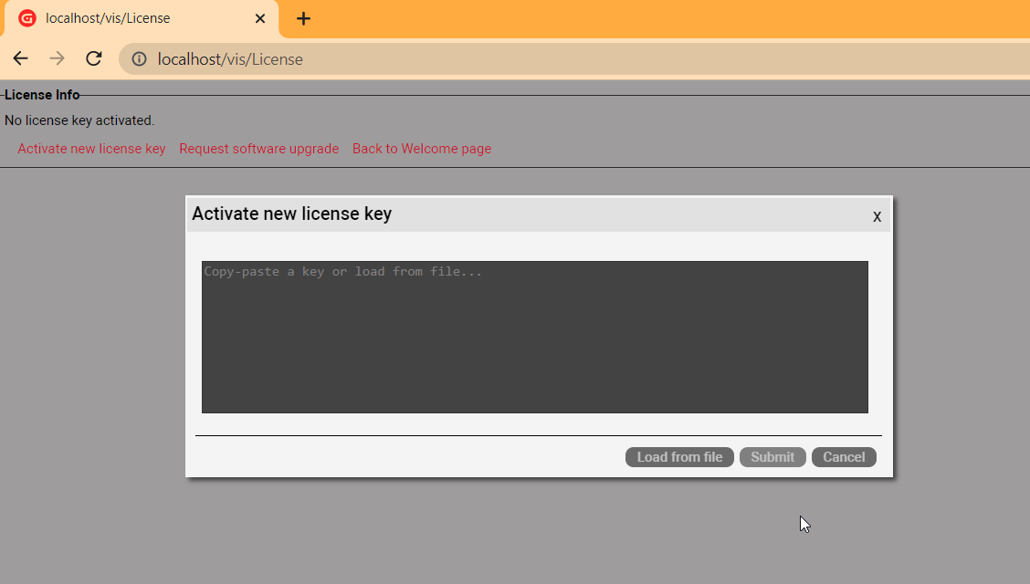Click the browser back arrow
This screenshot has height=584, width=1030.
tap(20, 58)
